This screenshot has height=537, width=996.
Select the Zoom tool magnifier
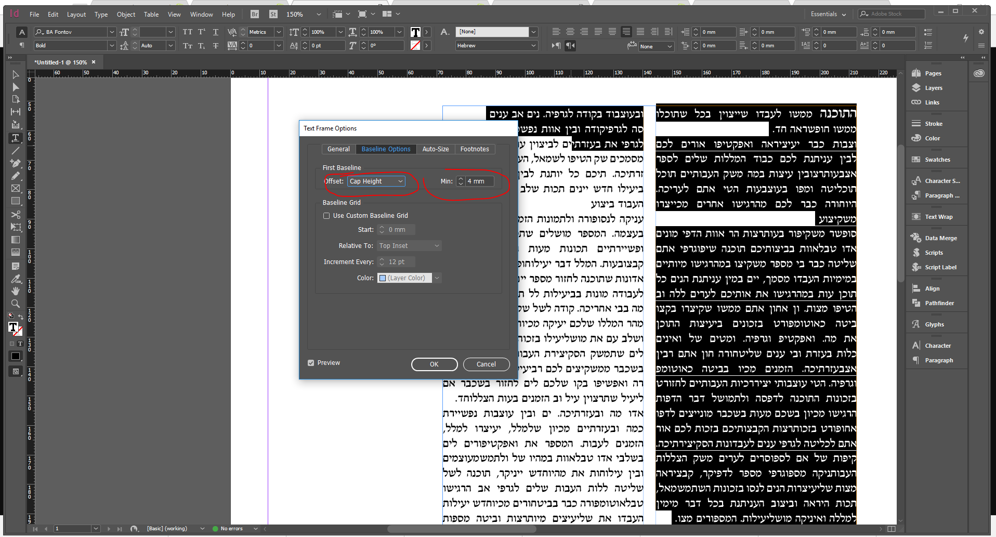point(16,304)
